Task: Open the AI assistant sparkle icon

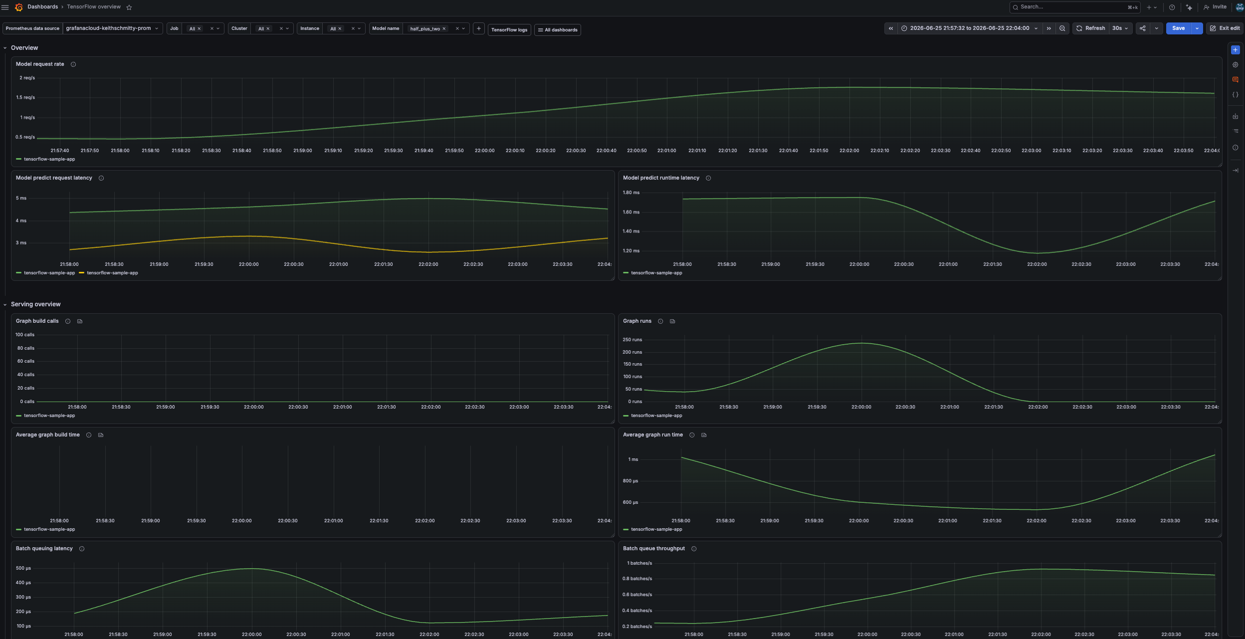Action: pos(1189,7)
